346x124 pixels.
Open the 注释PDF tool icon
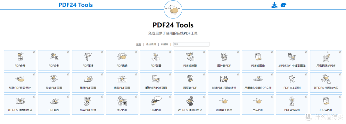156,101
